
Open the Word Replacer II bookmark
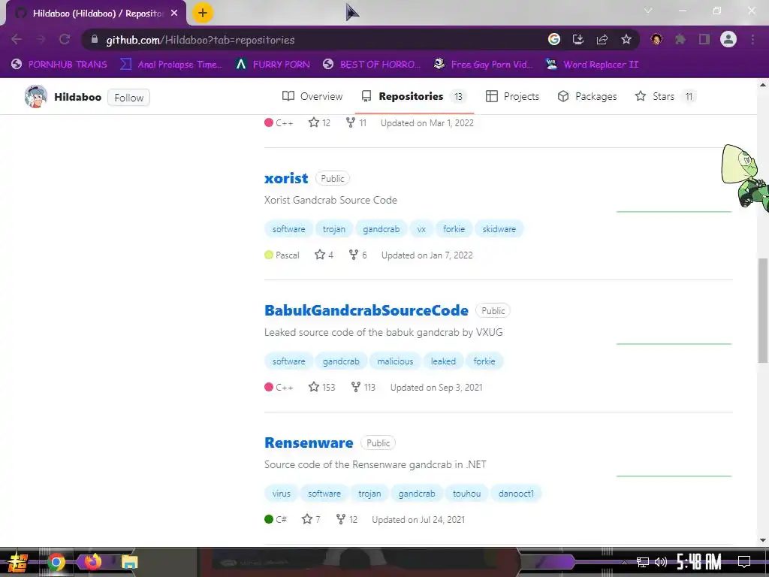click(592, 65)
